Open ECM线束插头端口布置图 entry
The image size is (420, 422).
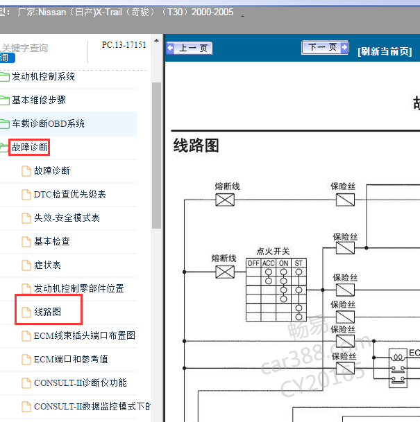(85, 336)
